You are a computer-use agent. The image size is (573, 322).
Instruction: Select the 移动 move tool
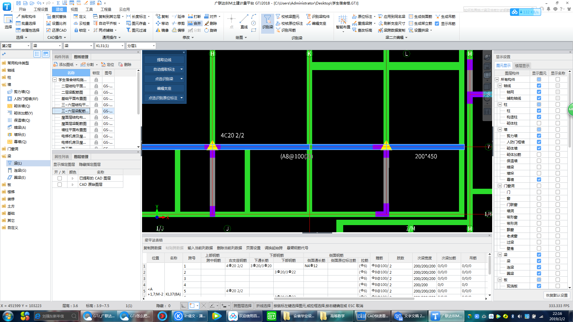pos(162,23)
